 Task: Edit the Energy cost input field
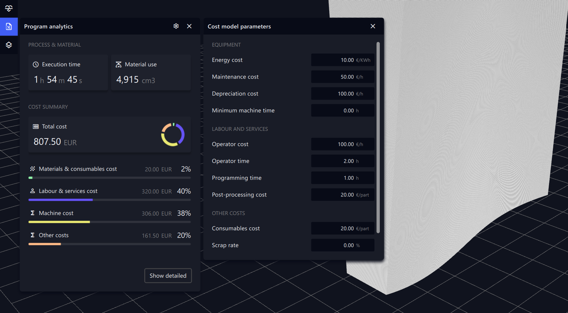[x=343, y=60]
